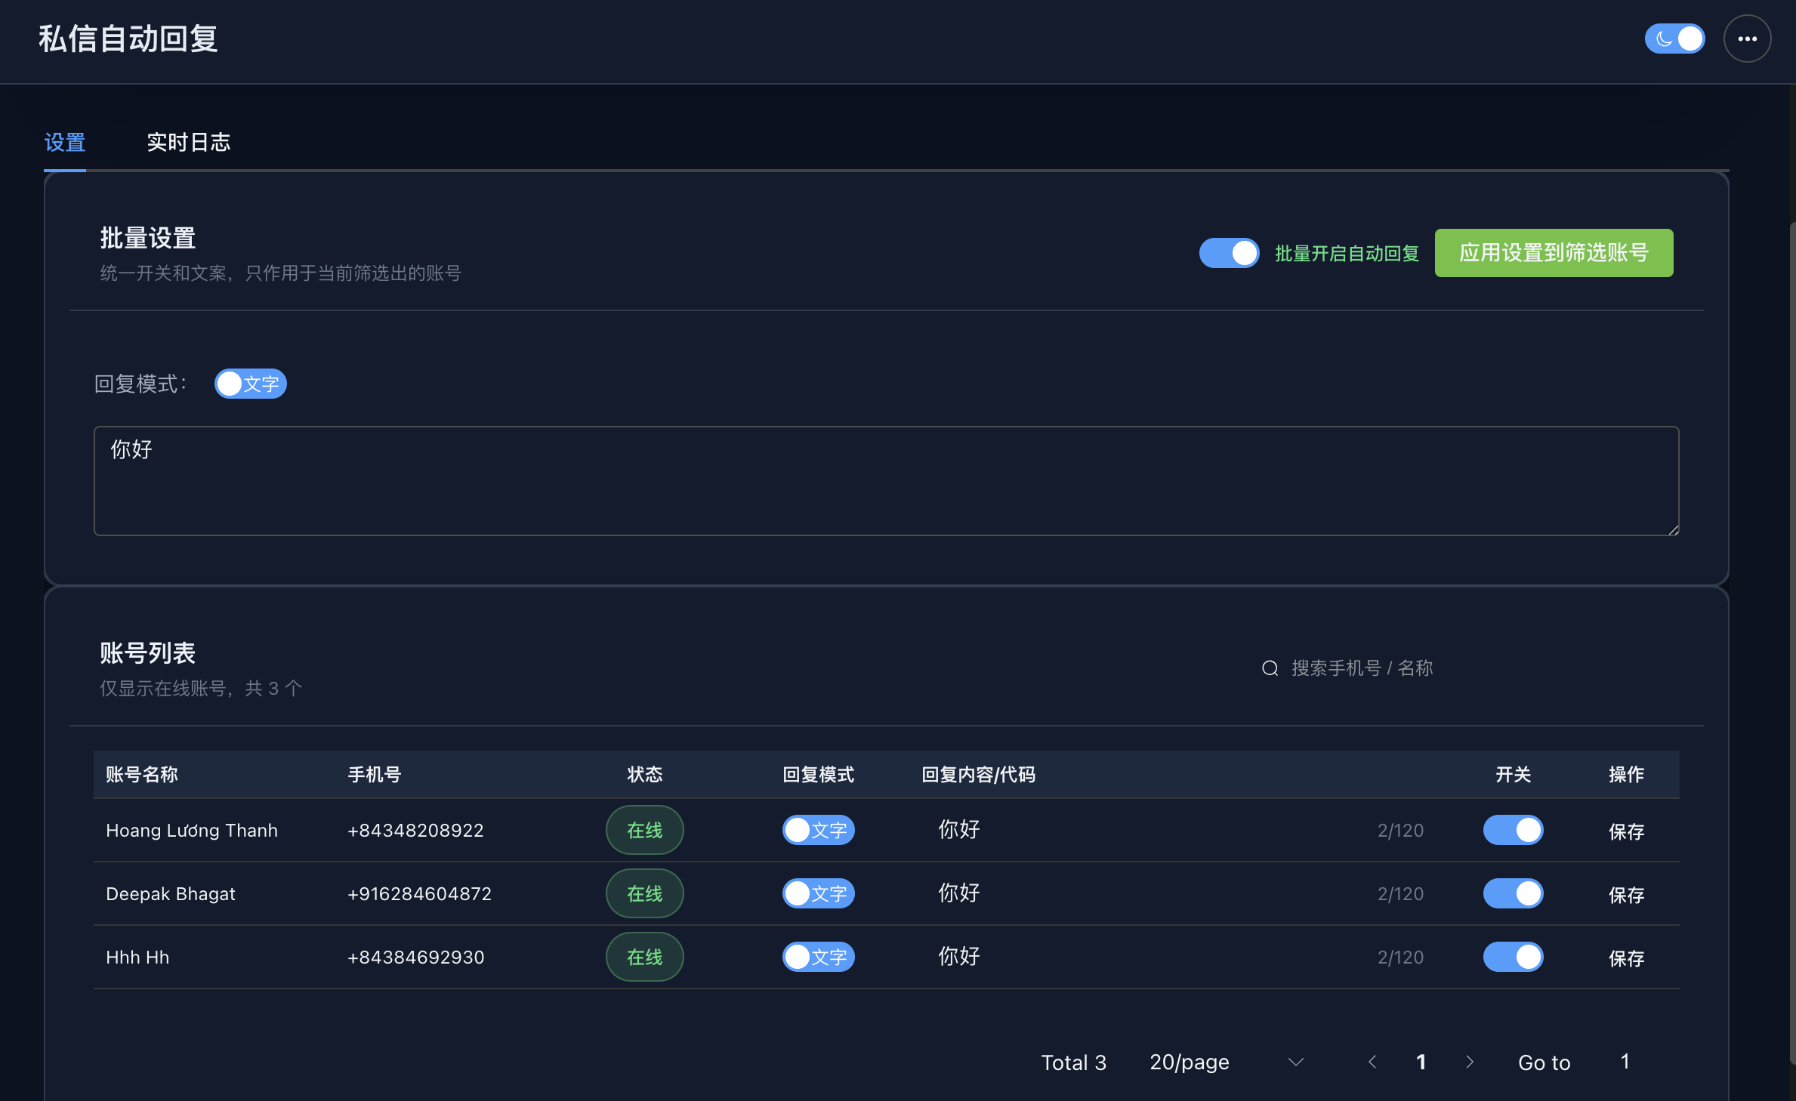1796x1101 pixels.
Task: Switch to the 实时日志 tab
Action: [x=188, y=142]
